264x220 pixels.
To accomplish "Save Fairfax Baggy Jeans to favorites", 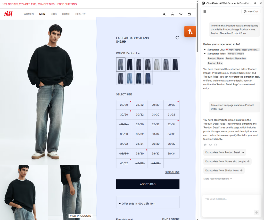I will 177,38.
